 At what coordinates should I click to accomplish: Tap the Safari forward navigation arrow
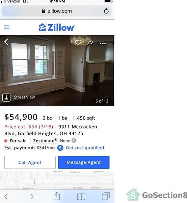32,196
